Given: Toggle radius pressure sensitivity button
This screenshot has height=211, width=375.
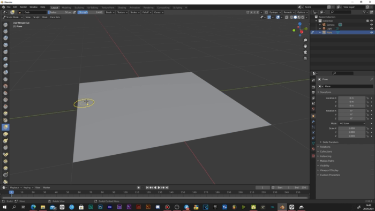Looking at the screenshot, I should coord(74,12).
